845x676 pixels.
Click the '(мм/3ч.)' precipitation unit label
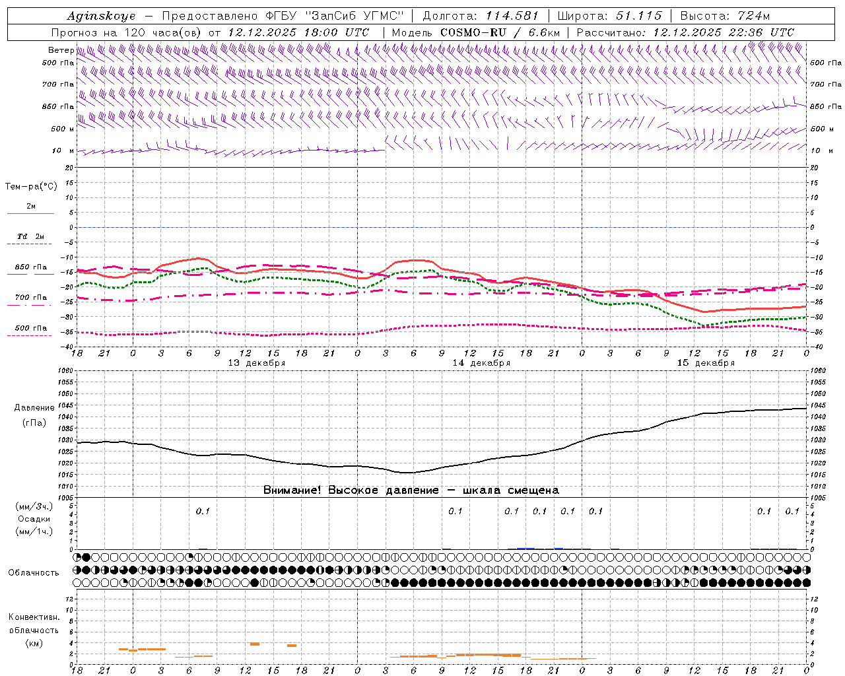pos(34,506)
